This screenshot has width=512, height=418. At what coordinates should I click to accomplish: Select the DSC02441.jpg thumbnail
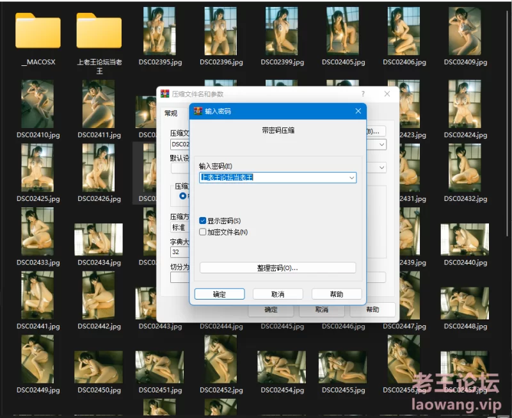click(x=38, y=295)
